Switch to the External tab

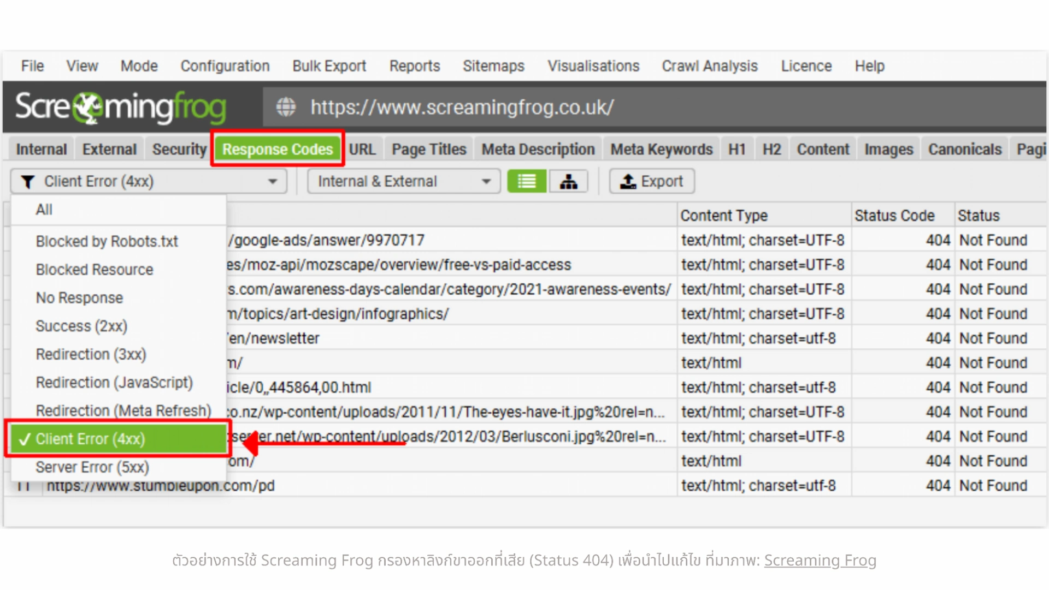[x=109, y=149]
